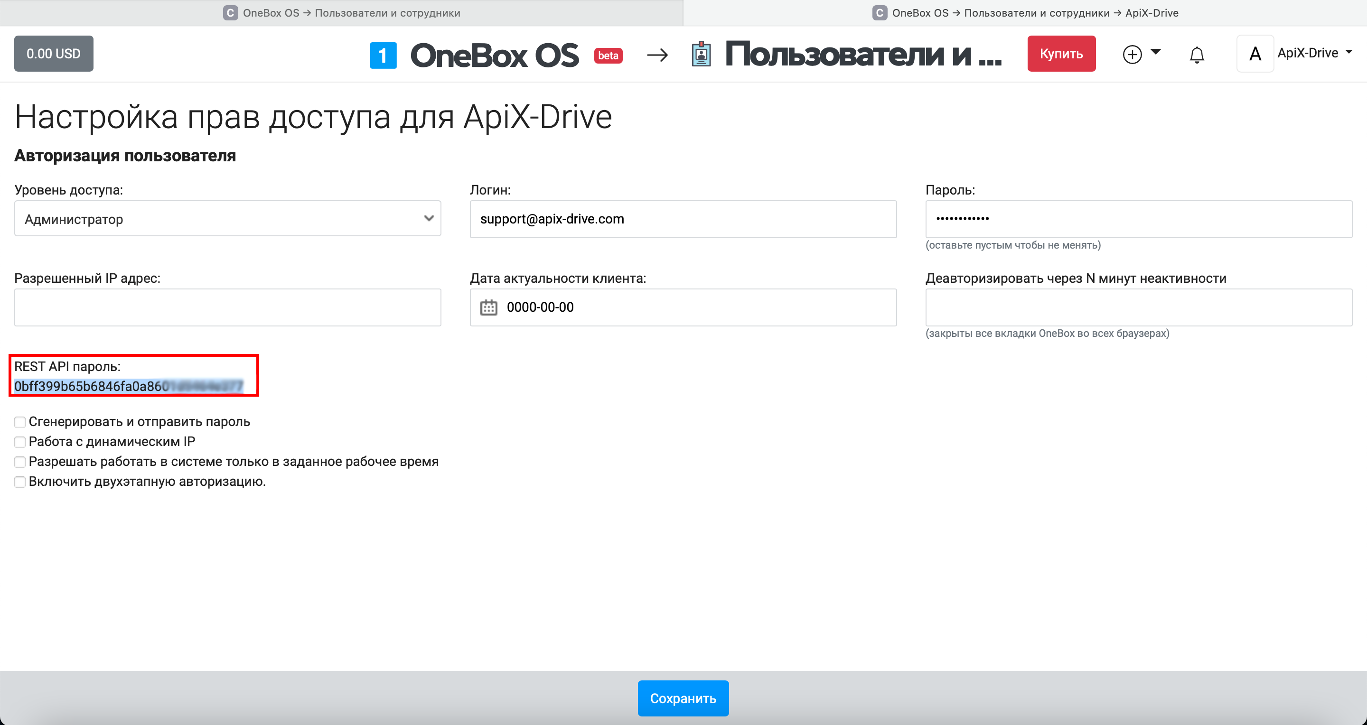Click the Деавторизировать через N минут field
This screenshot has height=725, width=1367.
coord(1139,307)
